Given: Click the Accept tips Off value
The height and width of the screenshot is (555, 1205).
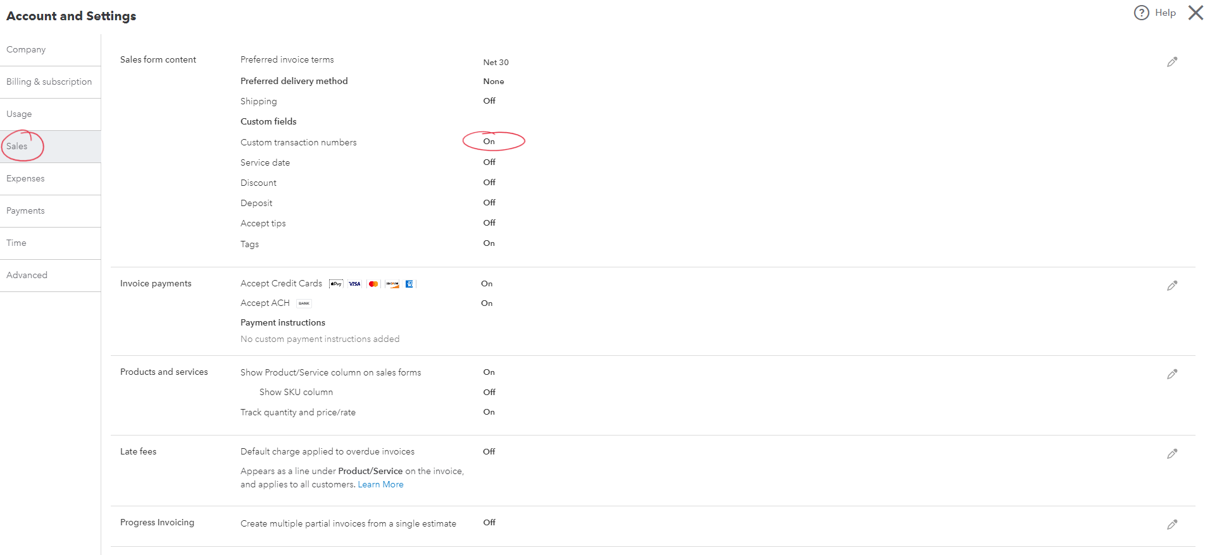Looking at the screenshot, I should click(x=489, y=223).
